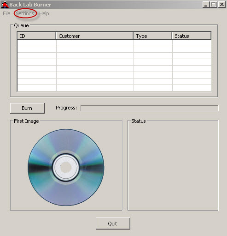This screenshot has width=227, height=236.
Task: Start burning with the Burn button
Action: 27,108
